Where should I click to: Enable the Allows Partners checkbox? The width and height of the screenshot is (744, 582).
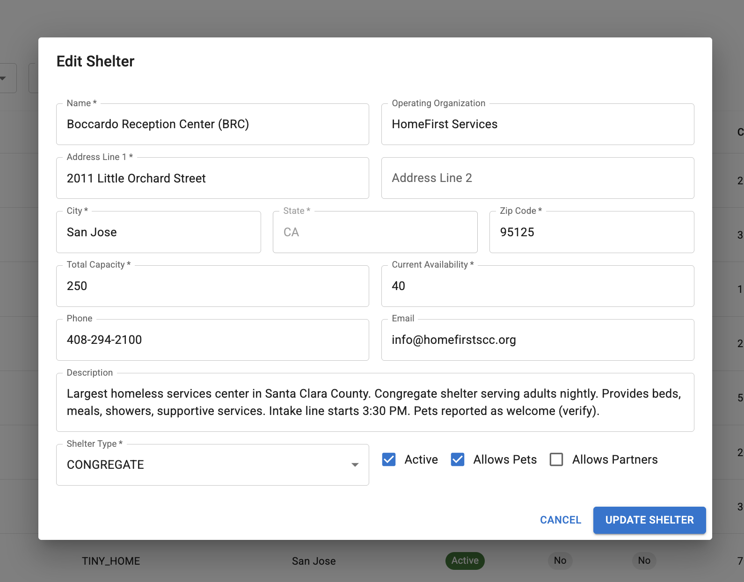tap(556, 459)
